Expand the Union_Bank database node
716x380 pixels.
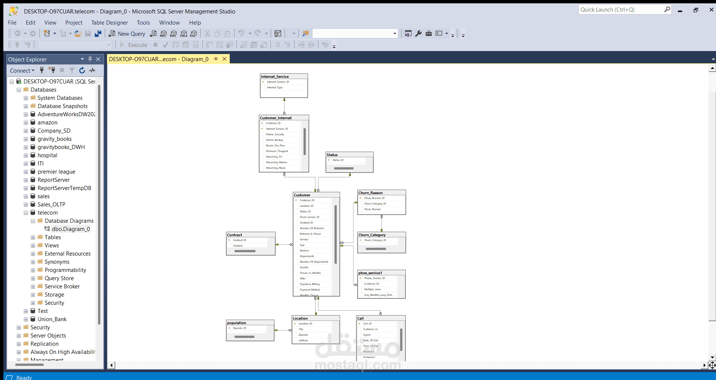pos(26,320)
